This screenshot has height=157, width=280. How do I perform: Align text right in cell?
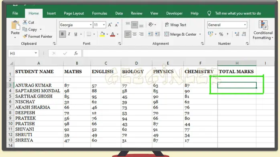point(141,34)
